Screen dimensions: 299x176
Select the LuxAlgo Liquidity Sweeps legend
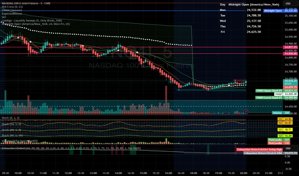coord(32,20)
